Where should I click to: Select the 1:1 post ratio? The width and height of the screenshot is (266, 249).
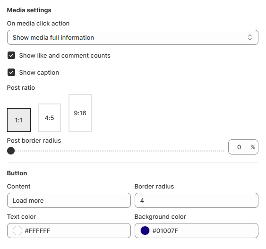(19, 120)
